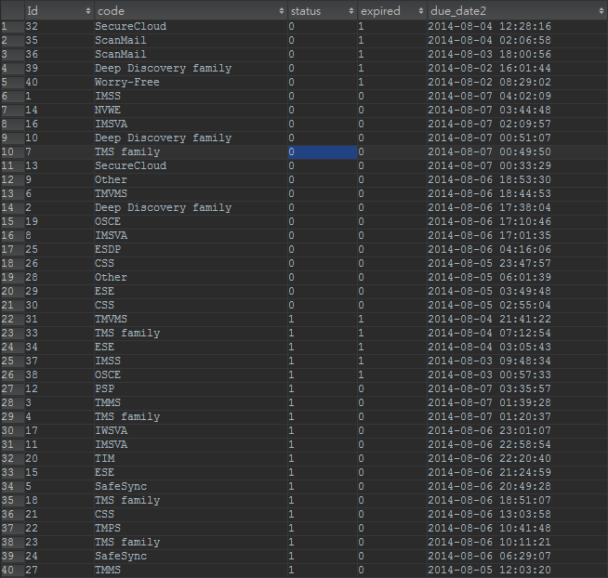The width and height of the screenshot is (608, 578).
Task: Select the highlighted status cell in row 10
Action: pos(323,152)
